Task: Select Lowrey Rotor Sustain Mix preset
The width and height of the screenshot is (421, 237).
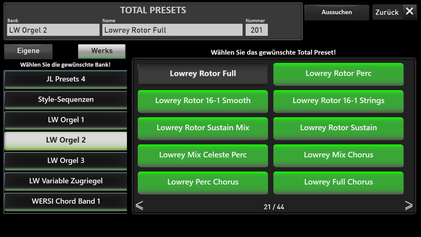Action: pos(203,128)
